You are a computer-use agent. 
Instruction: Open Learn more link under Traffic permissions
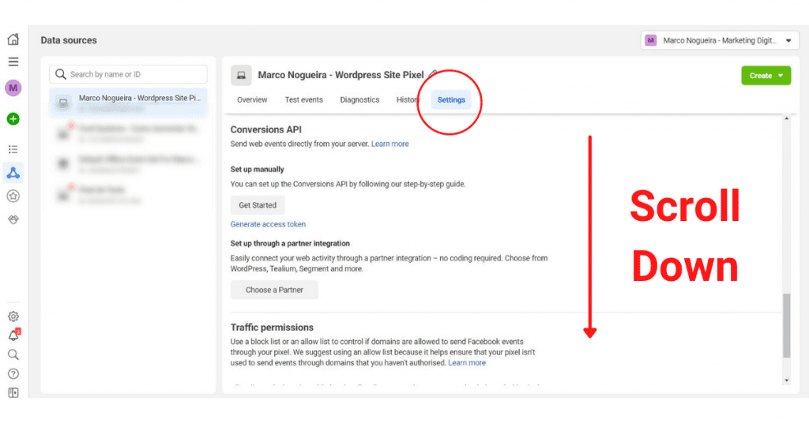pos(467,363)
